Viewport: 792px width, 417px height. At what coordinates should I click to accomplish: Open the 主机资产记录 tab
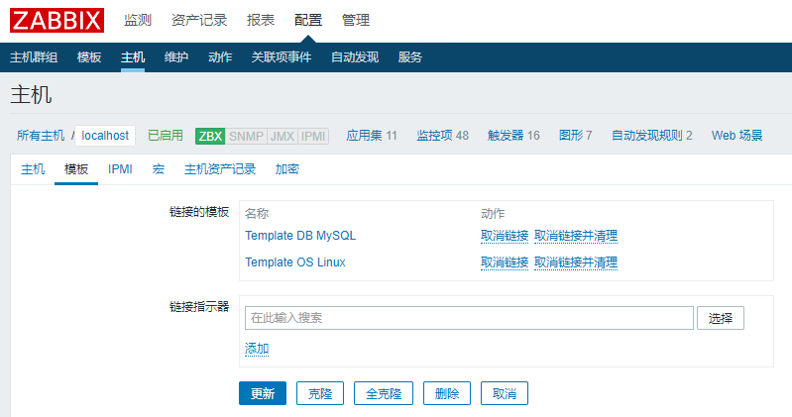pos(220,169)
